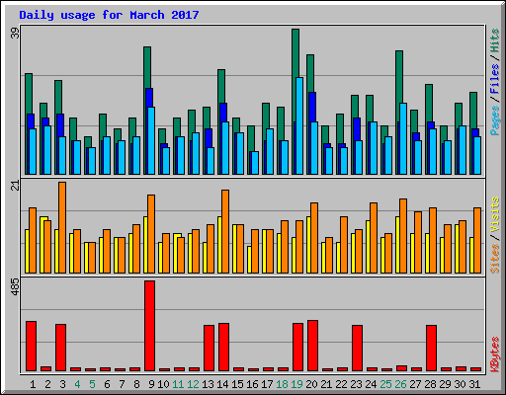Click day 21 on the x-axis
This screenshot has height=395, width=506.
[x=326, y=384]
